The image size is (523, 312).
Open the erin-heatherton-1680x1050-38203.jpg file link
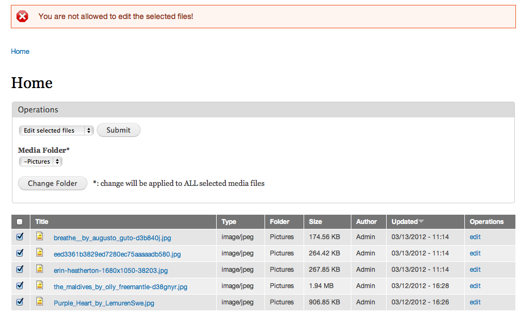coord(111,270)
